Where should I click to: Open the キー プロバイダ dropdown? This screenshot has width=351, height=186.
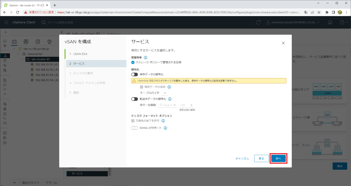click(x=164, y=93)
